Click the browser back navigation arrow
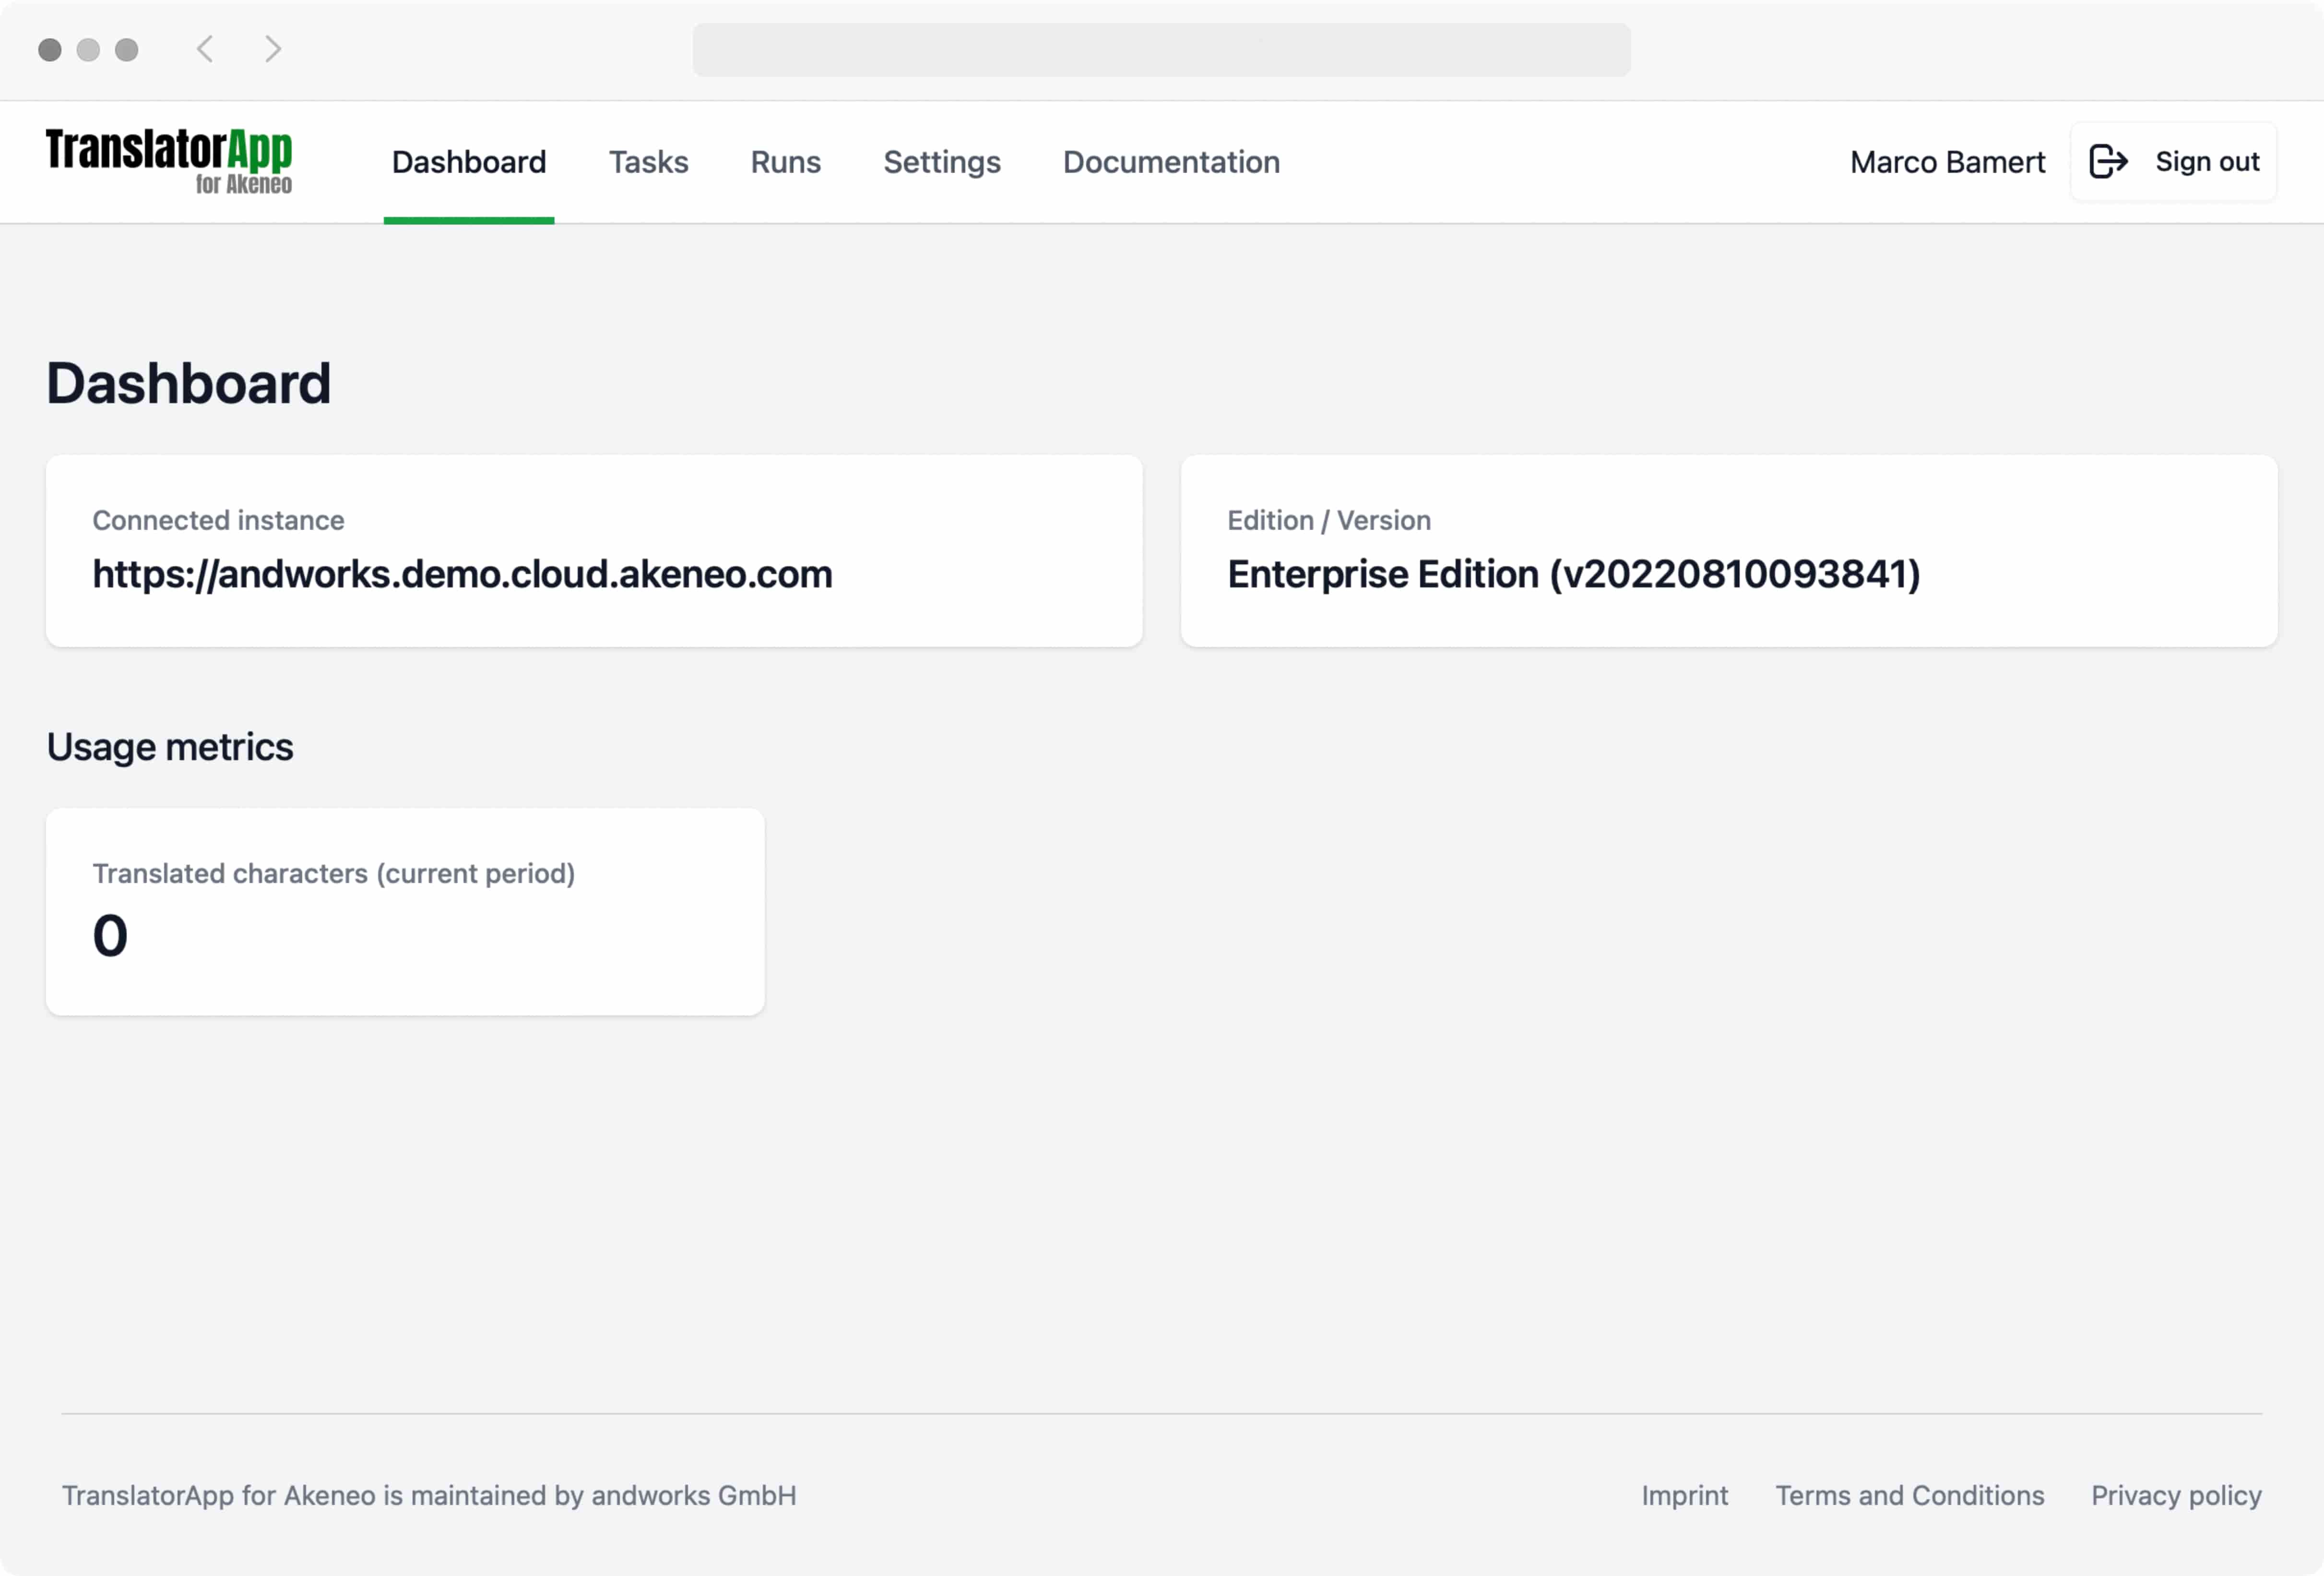Viewport: 2324px width, 1576px height. 206,49
